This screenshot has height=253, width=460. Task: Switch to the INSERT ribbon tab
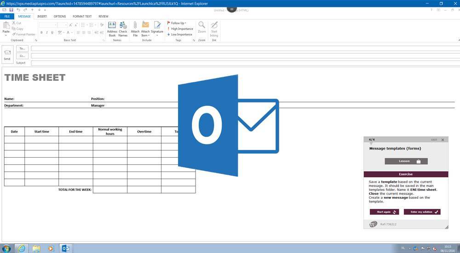coord(42,16)
